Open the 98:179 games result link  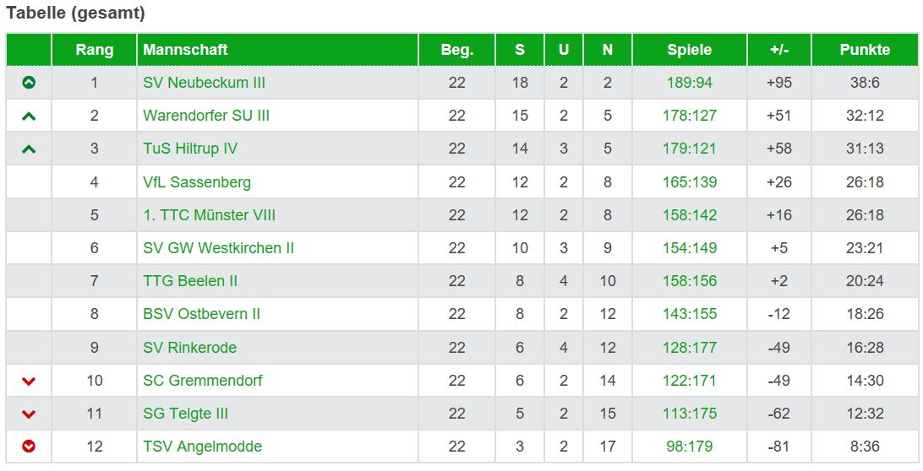click(689, 447)
